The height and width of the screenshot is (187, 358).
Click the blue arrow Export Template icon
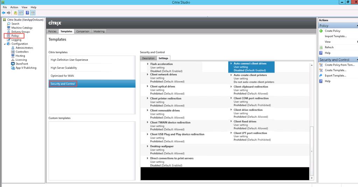pos(321,75)
